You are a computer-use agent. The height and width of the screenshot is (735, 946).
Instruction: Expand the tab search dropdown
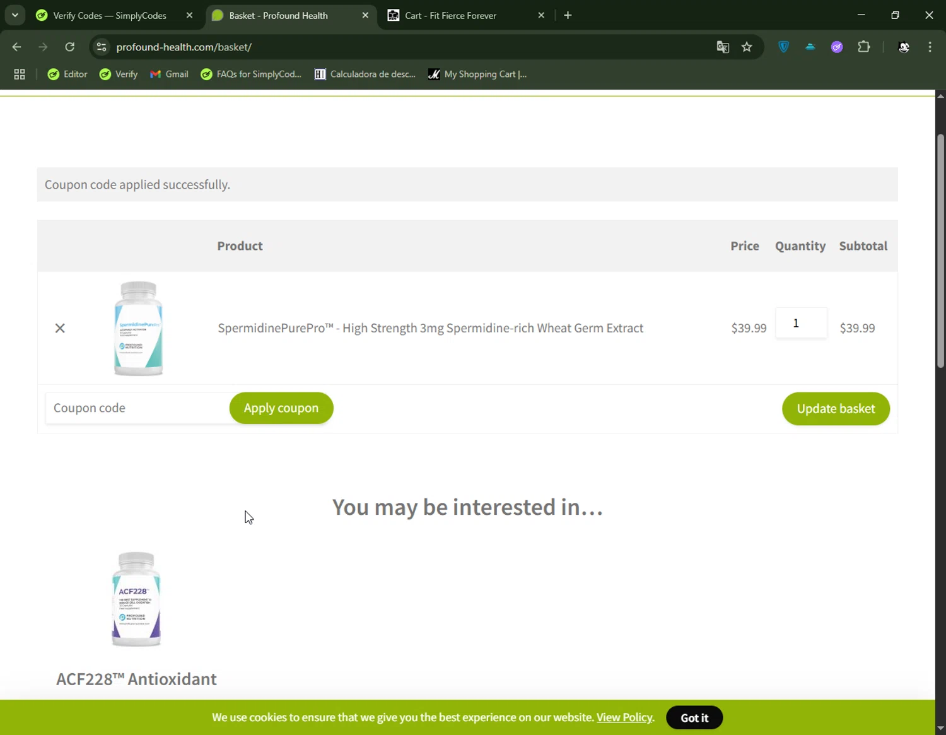(x=15, y=15)
